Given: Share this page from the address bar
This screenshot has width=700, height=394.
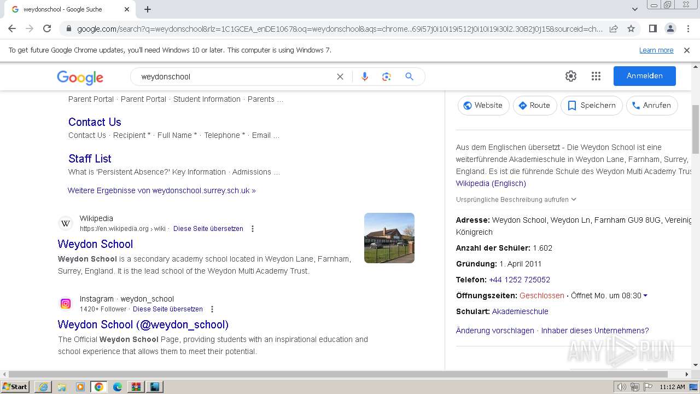Looking at the screenshot, I should pyautogui.click(x=614, y=28).
